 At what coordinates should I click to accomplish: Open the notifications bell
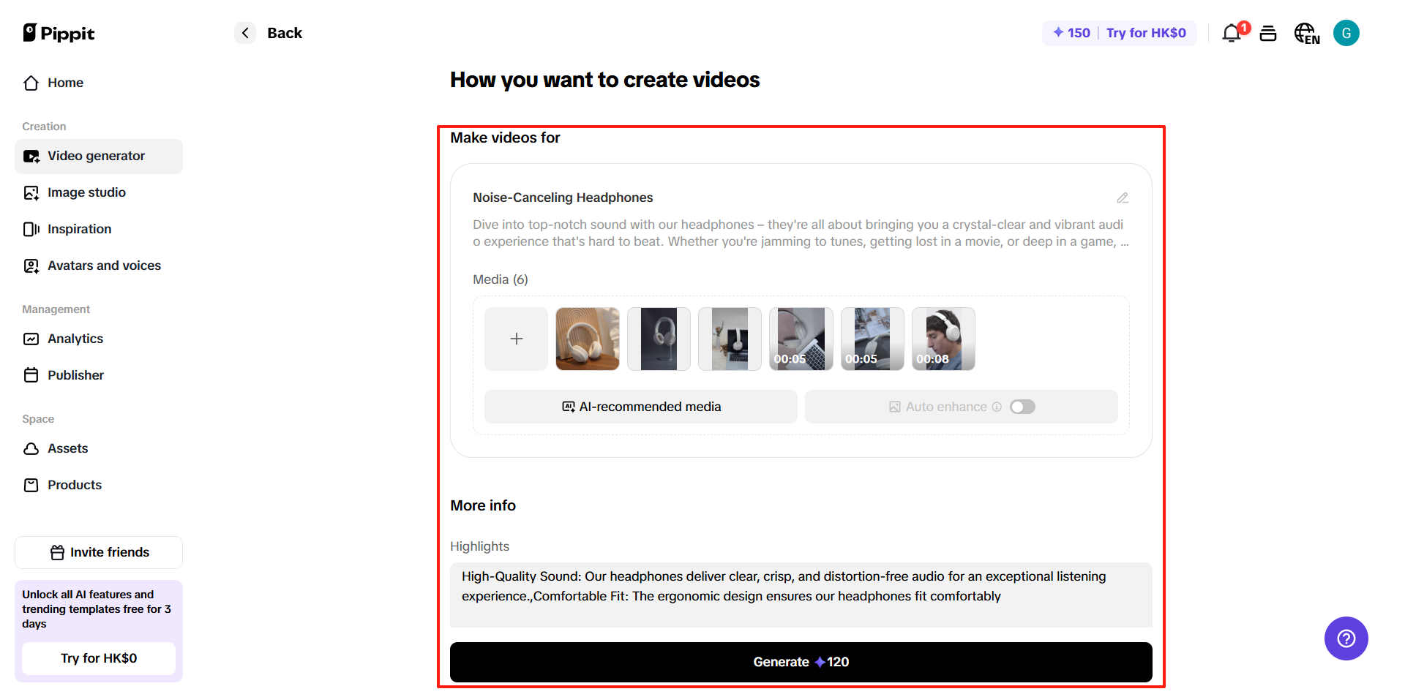1232,33
